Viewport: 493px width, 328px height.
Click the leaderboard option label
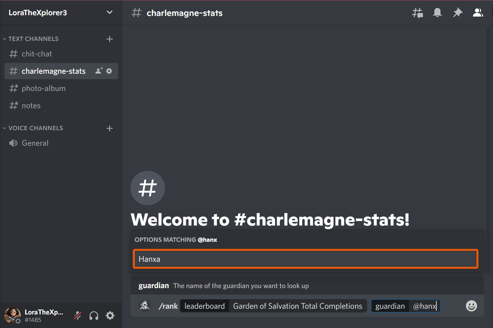tap(205, 306)
